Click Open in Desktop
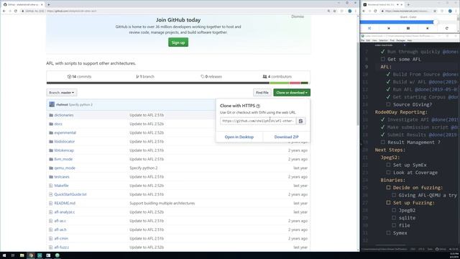460x259 pixels. (x=239, y=137)
